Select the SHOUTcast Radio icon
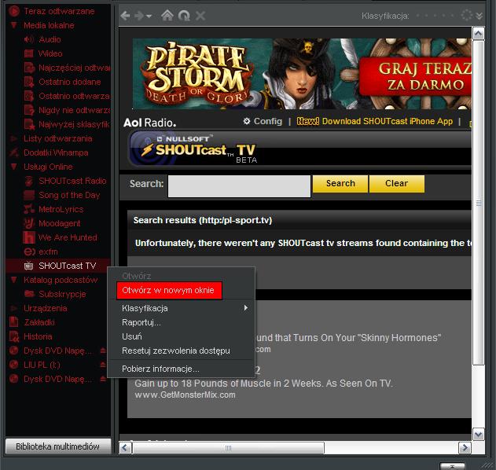The image size is (496, 470). coord(29,181)
